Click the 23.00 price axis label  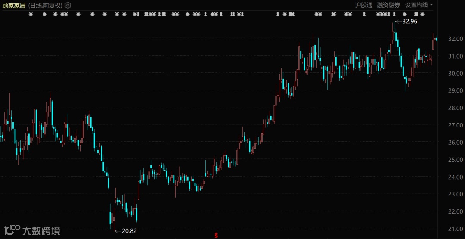pyautogui.click(x=455, y=194)
